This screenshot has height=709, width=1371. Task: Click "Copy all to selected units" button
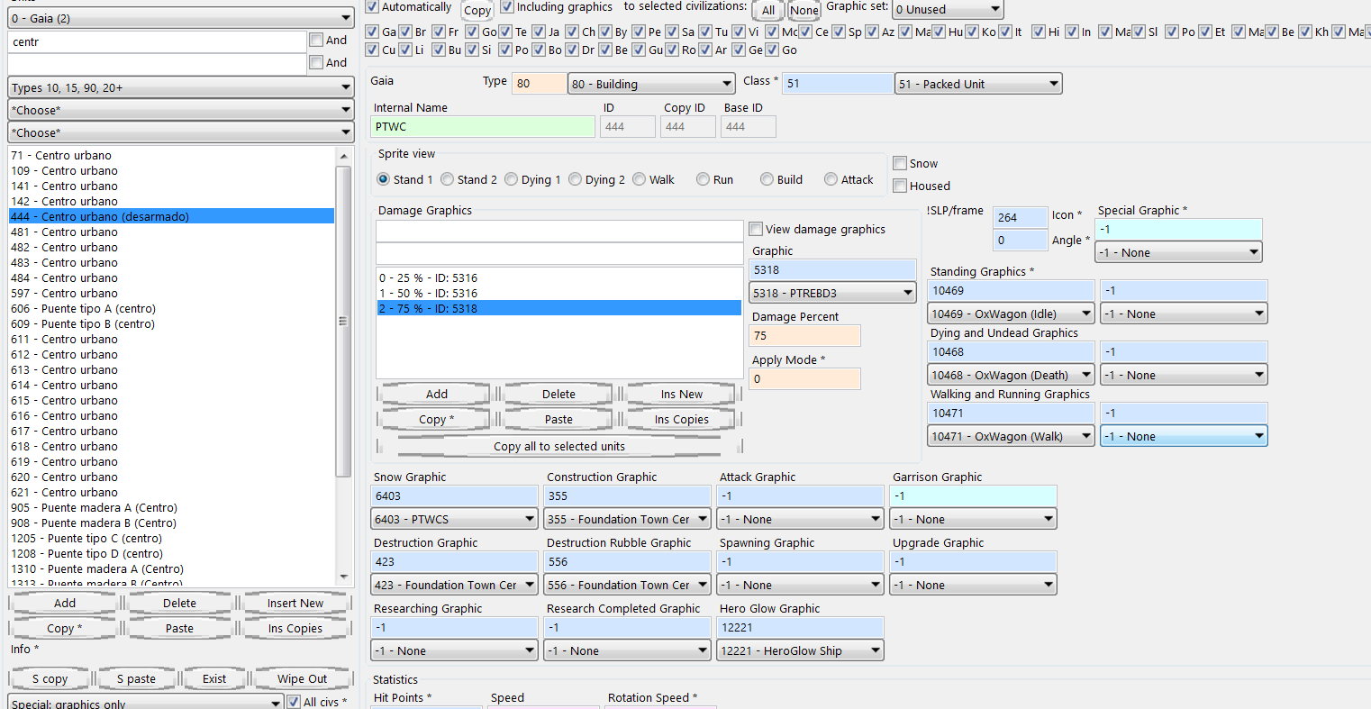point(558,446)
